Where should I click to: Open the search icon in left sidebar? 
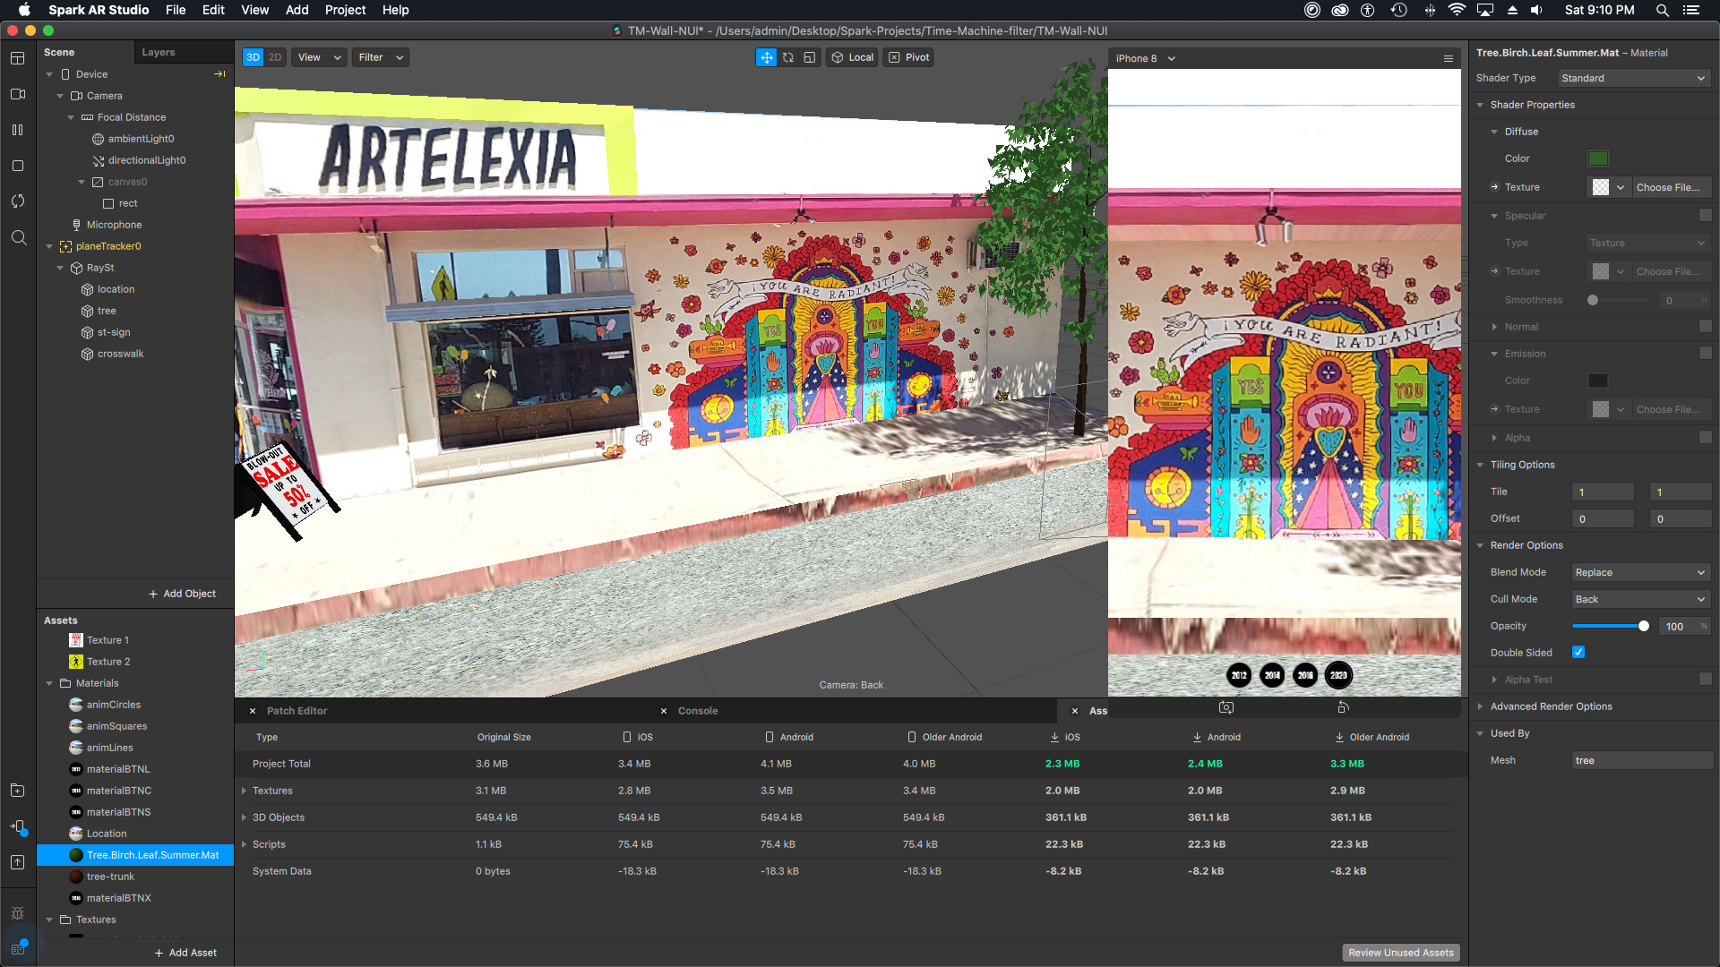[18, 237]
